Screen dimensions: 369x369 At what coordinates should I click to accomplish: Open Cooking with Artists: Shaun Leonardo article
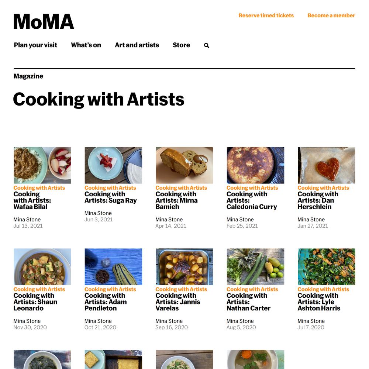click(x=35, y=302)
